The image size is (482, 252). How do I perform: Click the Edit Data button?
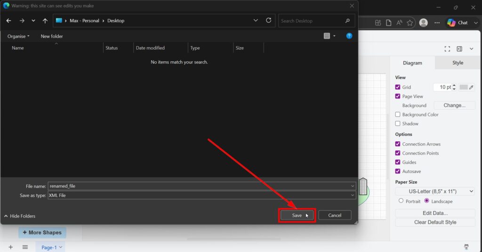(435, 213)
